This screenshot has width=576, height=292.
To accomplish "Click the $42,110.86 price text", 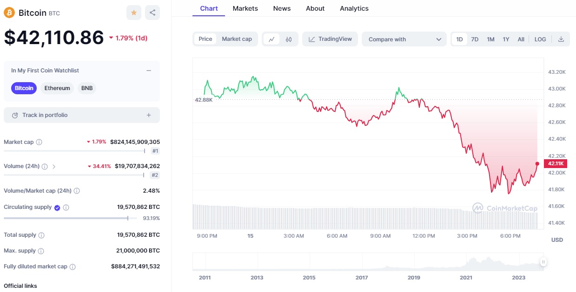I will tap(54, 38).
